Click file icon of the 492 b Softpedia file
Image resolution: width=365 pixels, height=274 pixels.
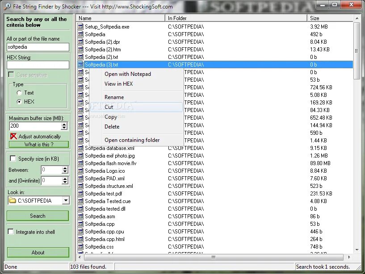pyautogui.click(x=80, y=34)
